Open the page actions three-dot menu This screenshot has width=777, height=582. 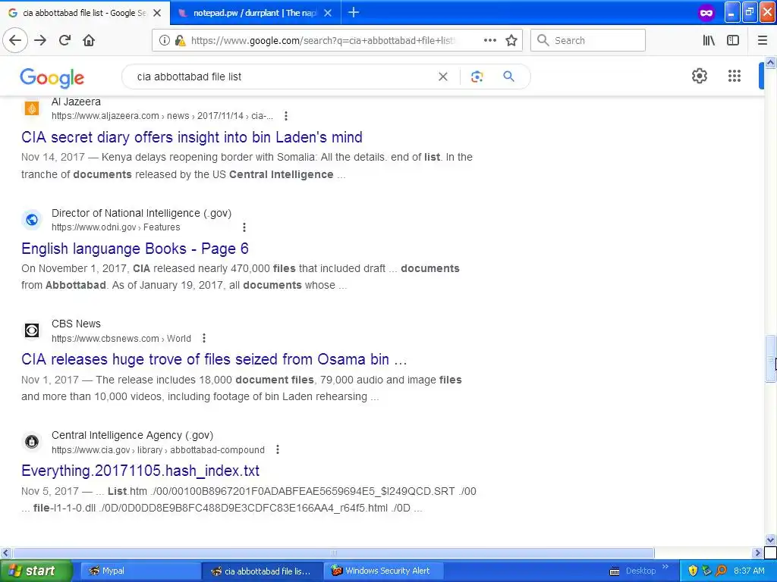pos(489,40)
